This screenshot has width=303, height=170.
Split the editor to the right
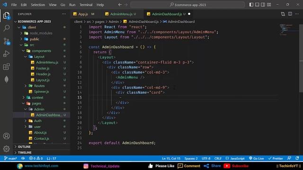290,14
